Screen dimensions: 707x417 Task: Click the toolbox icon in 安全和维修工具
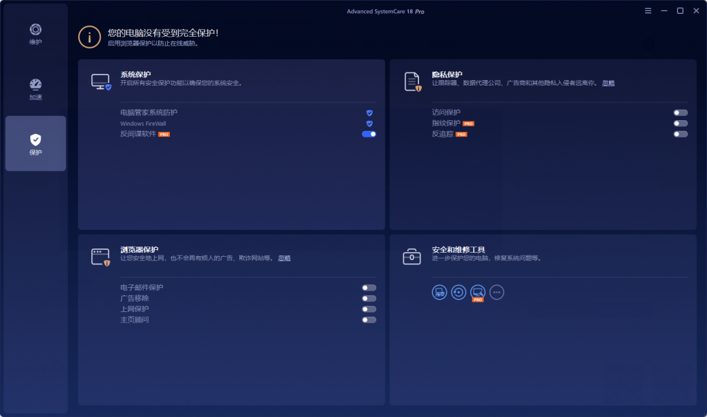pos(411,257)
